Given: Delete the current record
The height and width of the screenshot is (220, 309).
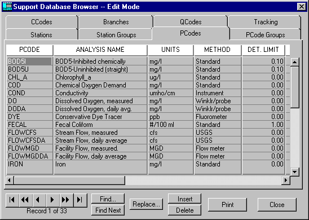Looking at the screenshot, I should pos(184,210).
